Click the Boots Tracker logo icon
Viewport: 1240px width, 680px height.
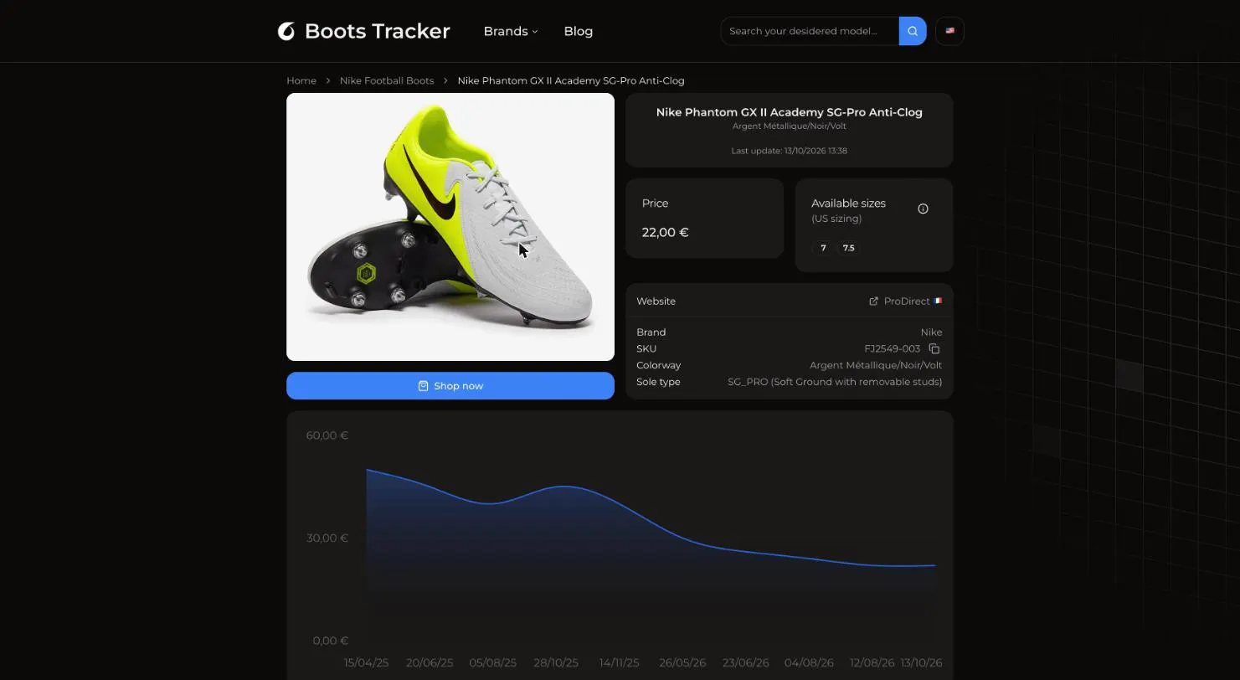click(x=286, y=31)
